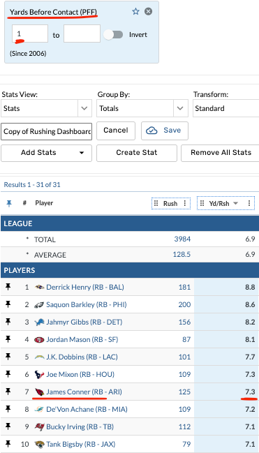Open the Group By Totals dropdown
The image size is (259, 453).
(x=142, y=108)
